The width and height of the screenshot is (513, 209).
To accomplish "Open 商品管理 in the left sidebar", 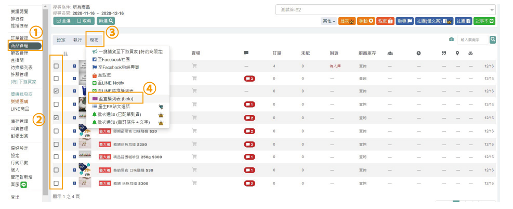I will click(24, 46).
